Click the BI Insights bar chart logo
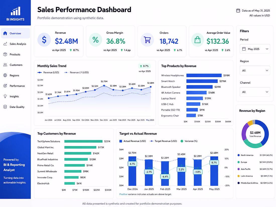This screenshot has width=276, height=207. point(16,11)
